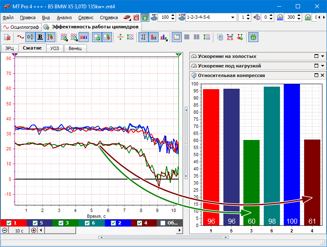
Task: Select the green D diesel canister icon
Action: (x=145, y=17)
